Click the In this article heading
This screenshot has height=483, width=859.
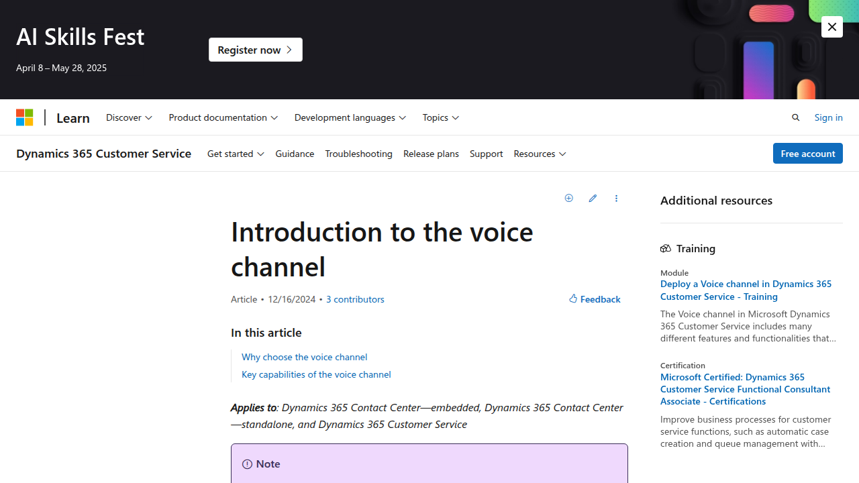(x=266, y=333)
